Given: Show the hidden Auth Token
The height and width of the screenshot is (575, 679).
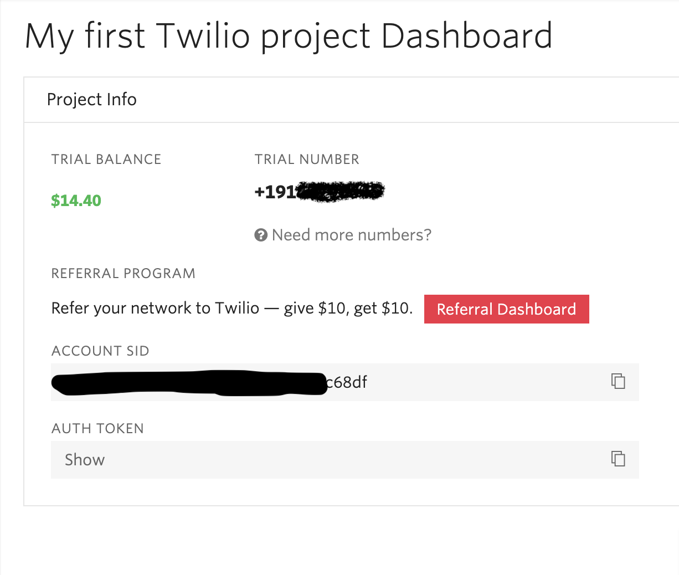Looking at the screenshot, I should click(85, 460).
